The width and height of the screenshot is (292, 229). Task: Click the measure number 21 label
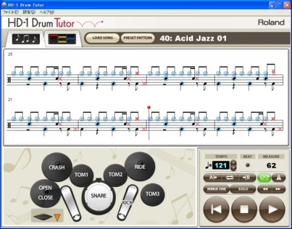click(10, 100)
